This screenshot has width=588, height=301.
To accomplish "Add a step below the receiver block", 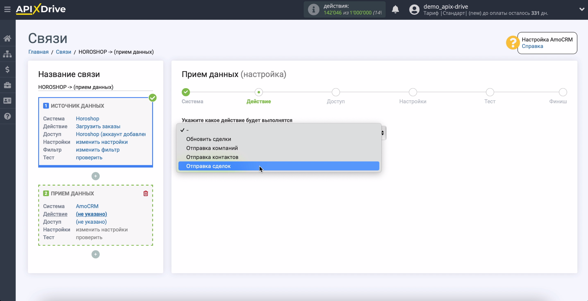I will point(95,254).
